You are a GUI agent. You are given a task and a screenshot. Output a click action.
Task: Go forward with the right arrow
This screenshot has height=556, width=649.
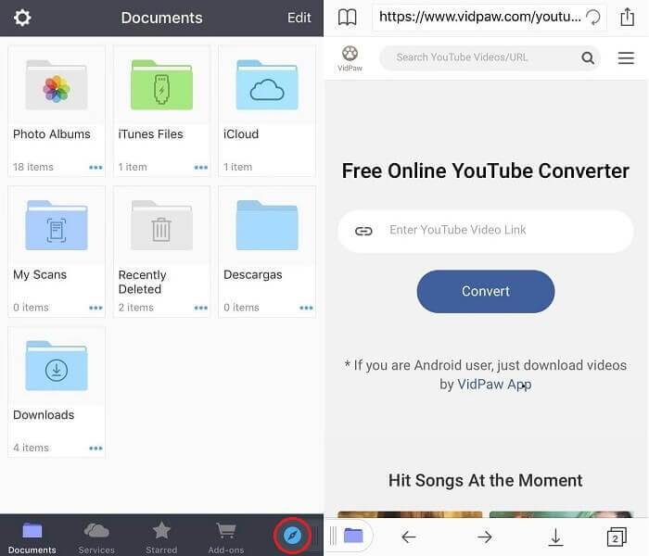coord(484,537)
